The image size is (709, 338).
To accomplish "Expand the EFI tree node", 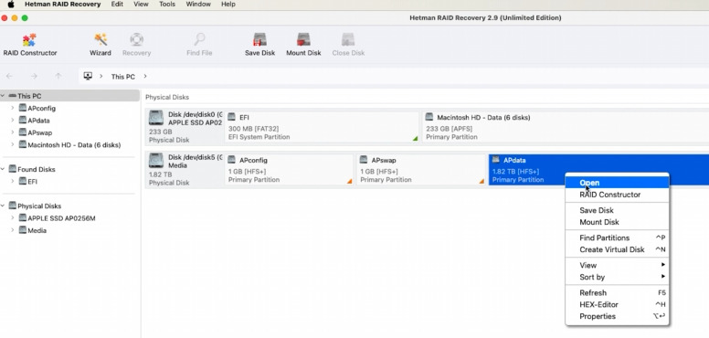I will point(13,181).
